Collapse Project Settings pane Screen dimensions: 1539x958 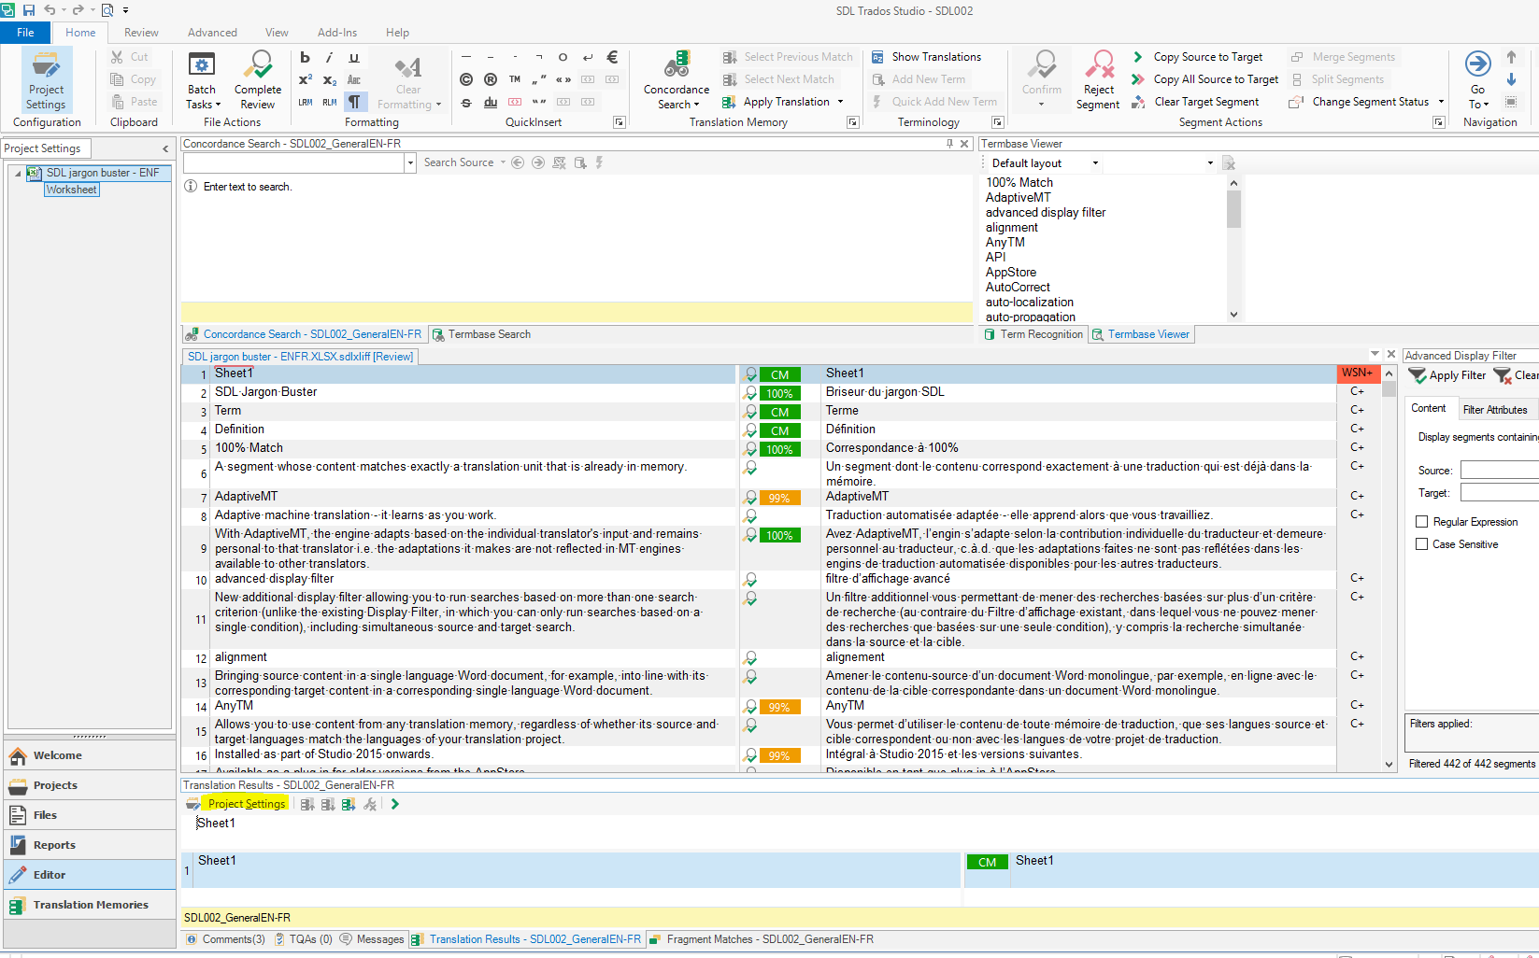click(x=165, y=148)
